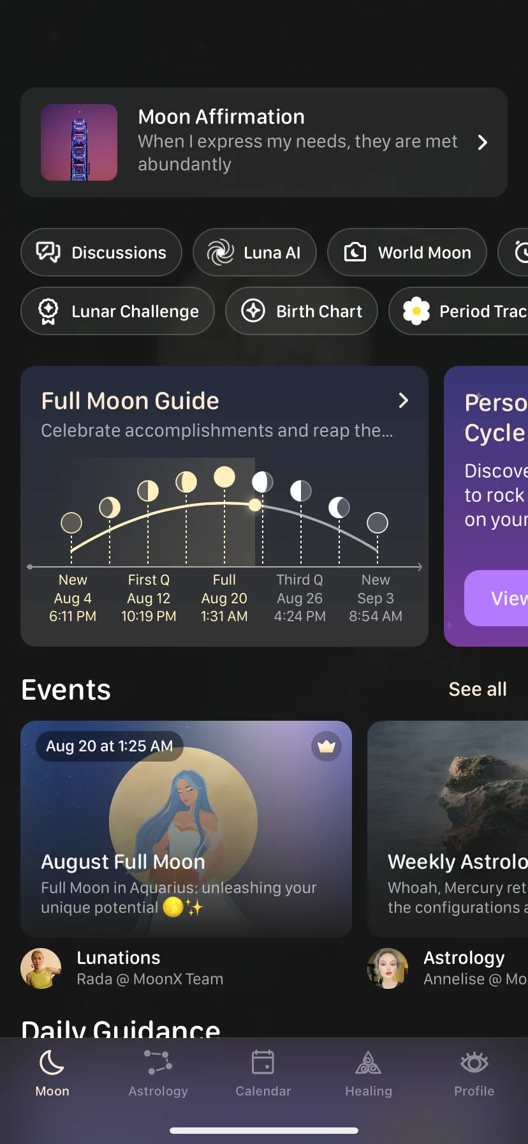Open World Moon camera chip
The width and height of the screenshot is (528, 1144).
coord(407,252)
